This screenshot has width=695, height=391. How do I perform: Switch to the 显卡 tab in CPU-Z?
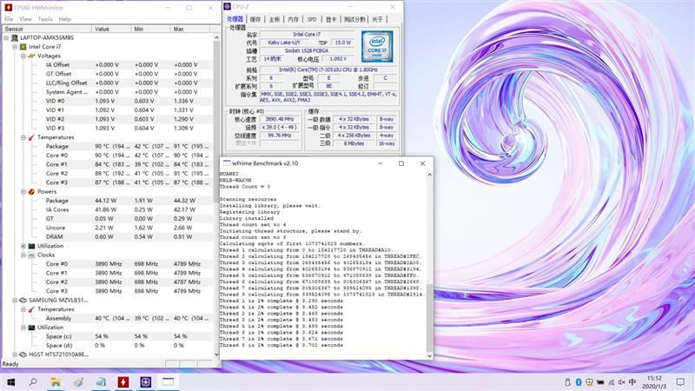click(x=331, y=19)
